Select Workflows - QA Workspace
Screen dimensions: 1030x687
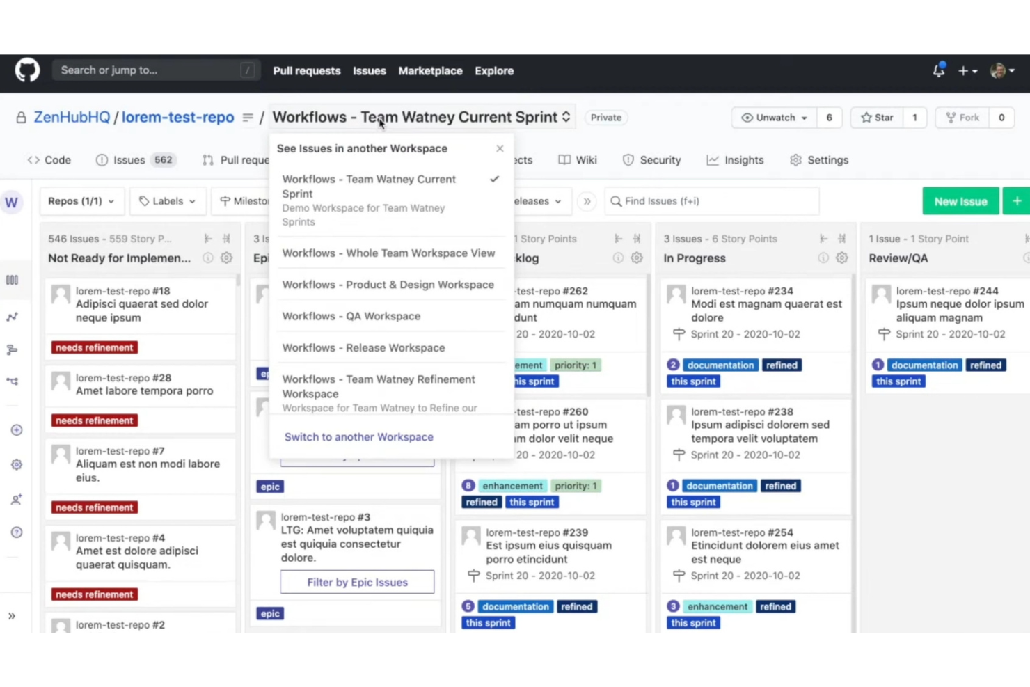[390, 316]
